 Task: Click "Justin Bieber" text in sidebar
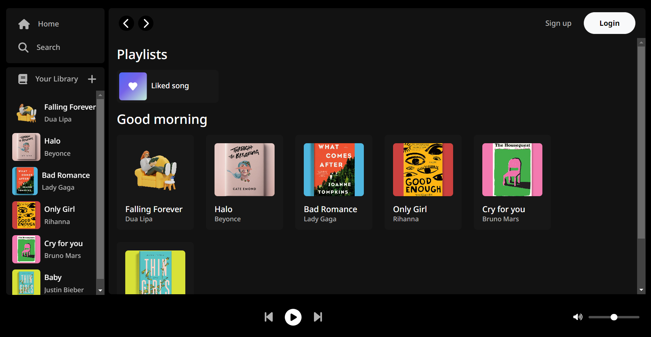pos(64,290)
